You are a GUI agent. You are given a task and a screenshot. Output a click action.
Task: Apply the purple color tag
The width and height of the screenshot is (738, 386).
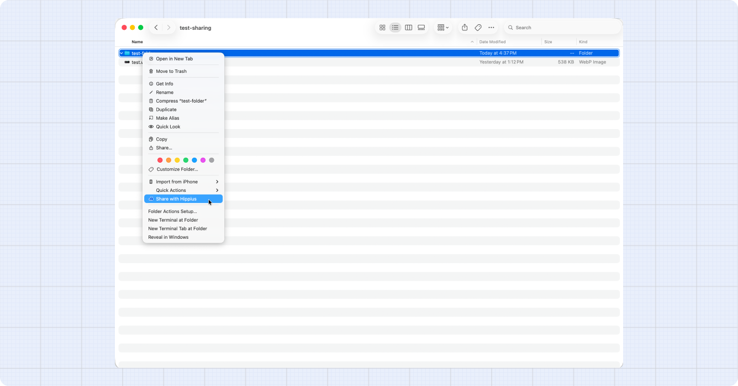203,160
